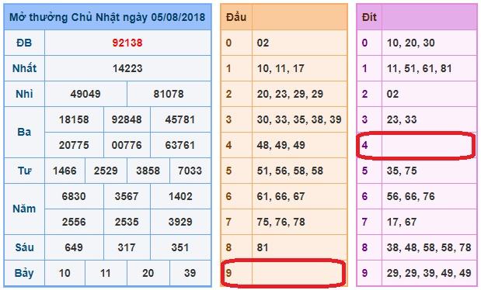The image size is (481, 290).
Task: Click the first prize number 14223
Action: [x=127, y=68]
